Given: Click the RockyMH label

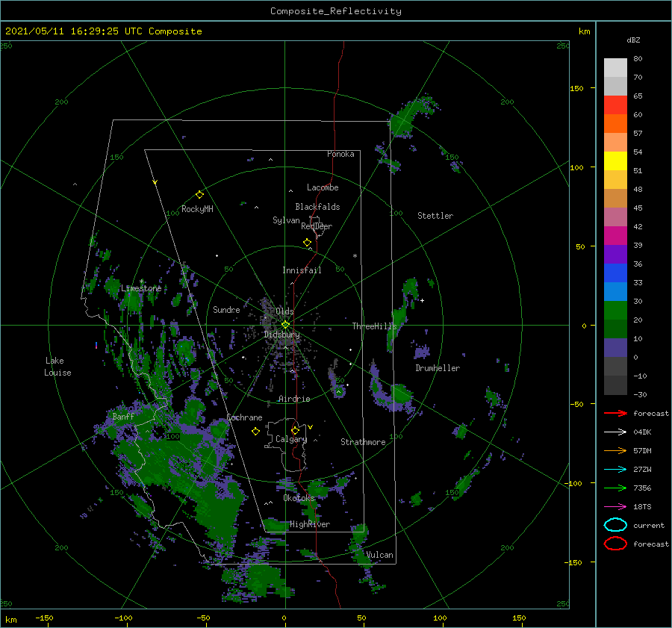Looking at the screenshot, I should tap(197, 209).
